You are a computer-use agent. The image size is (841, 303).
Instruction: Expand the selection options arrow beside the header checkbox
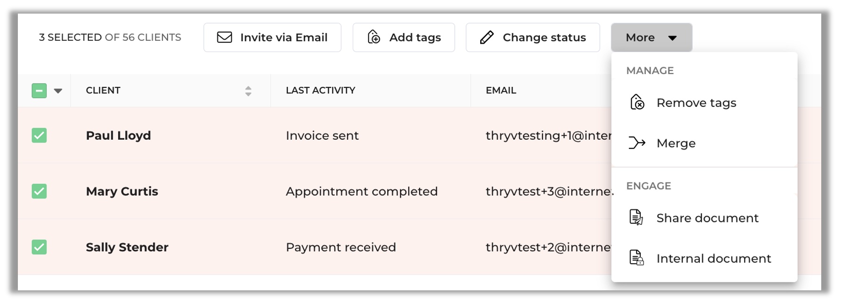[x=58, y=91]
